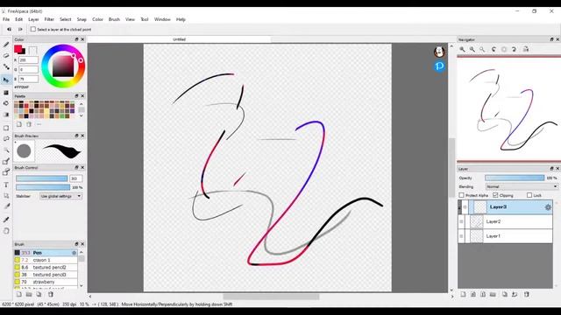The width and height of the screenshot is (561, 315).
Task: Flip canvas view in Navigator
Action: pos(526,49)
